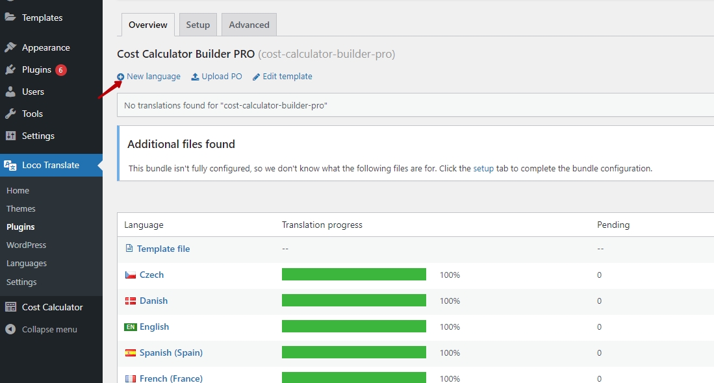Click the Czech translation progress bar
Screen dimensions: 714x383
pos(354,275)
